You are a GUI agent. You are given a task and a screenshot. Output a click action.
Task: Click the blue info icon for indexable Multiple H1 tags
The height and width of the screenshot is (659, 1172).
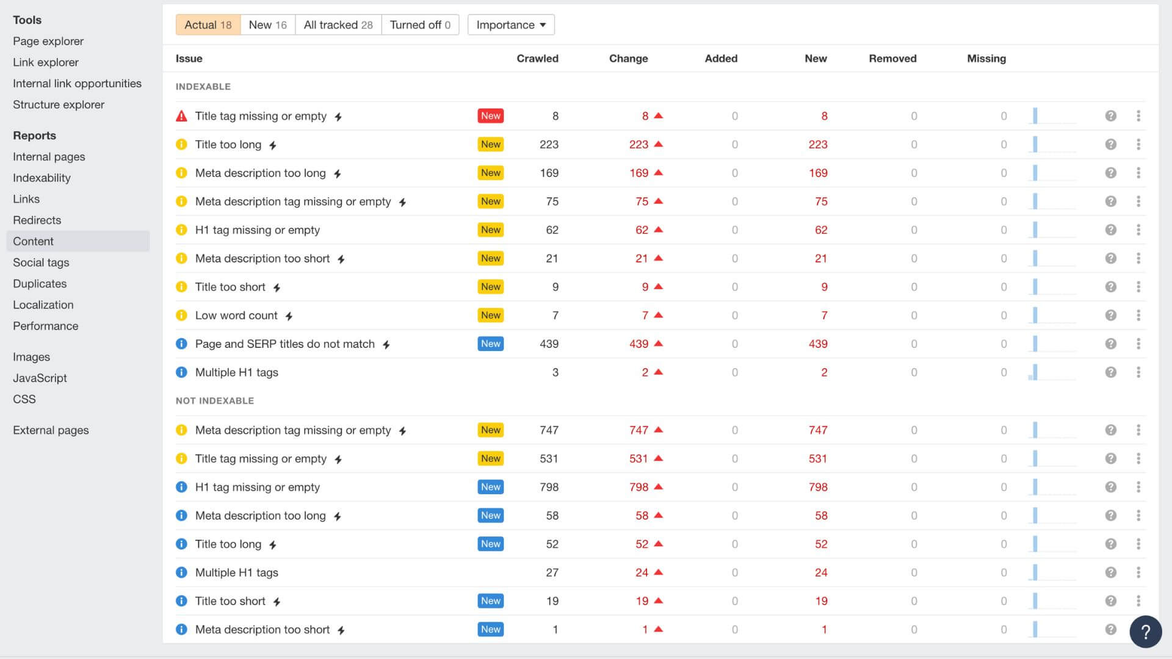181,372
